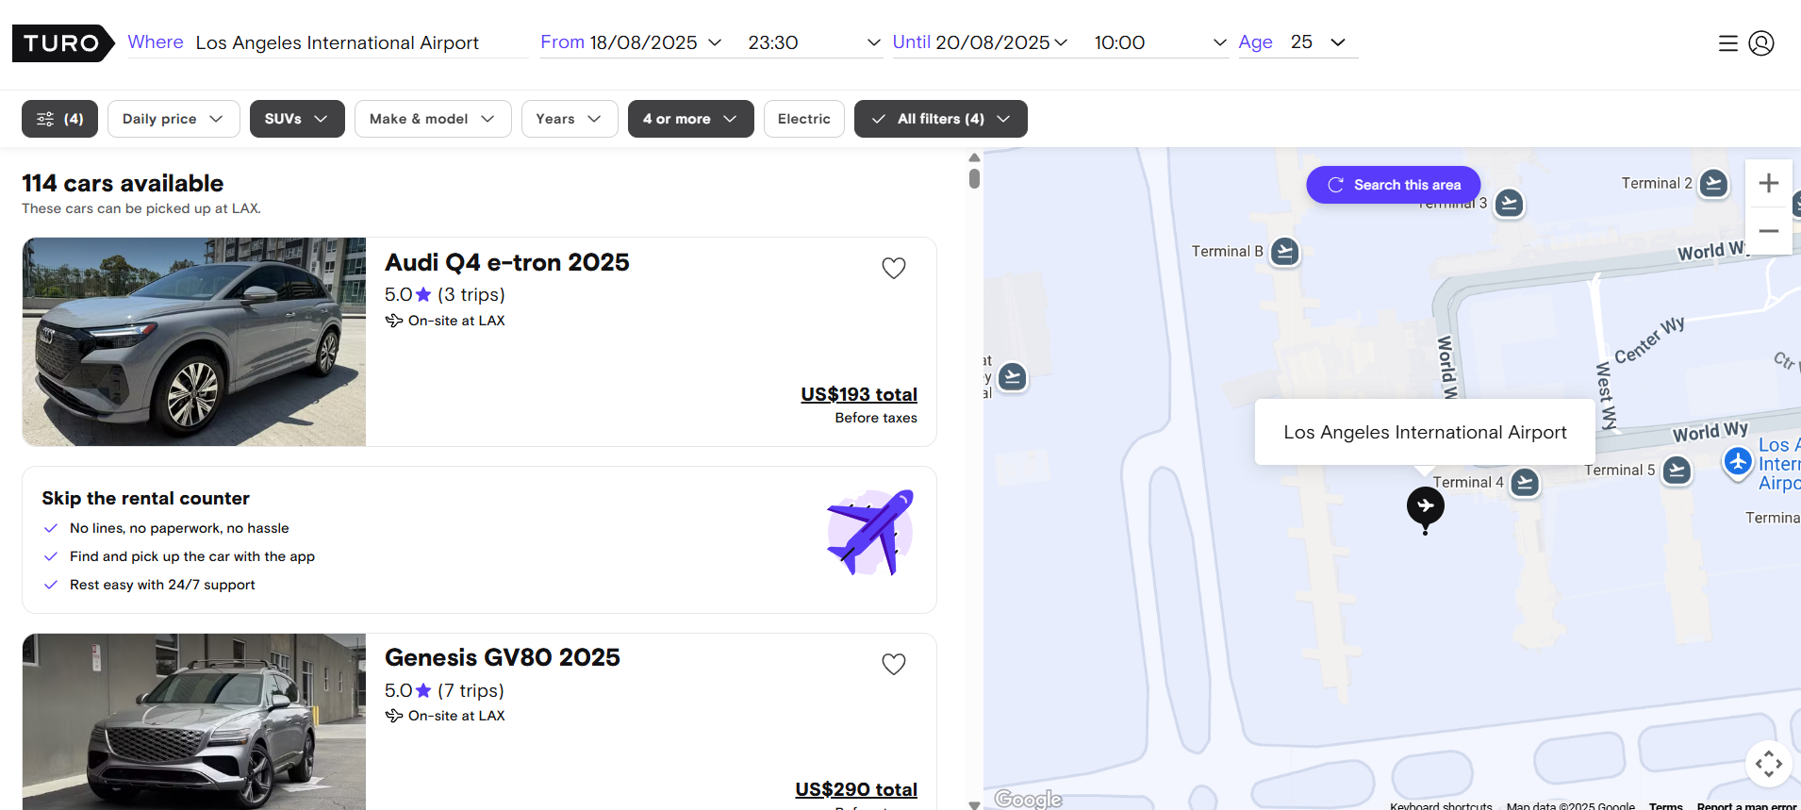Screen dimensions: 1801x810
Task: Click the Terminal B map marker
Action: pos(1284,252)
